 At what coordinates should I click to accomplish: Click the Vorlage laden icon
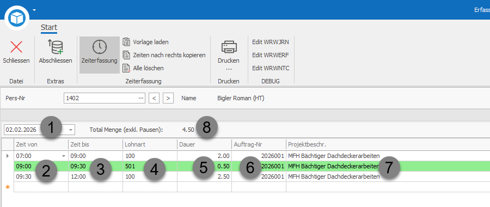pos(126,41)
